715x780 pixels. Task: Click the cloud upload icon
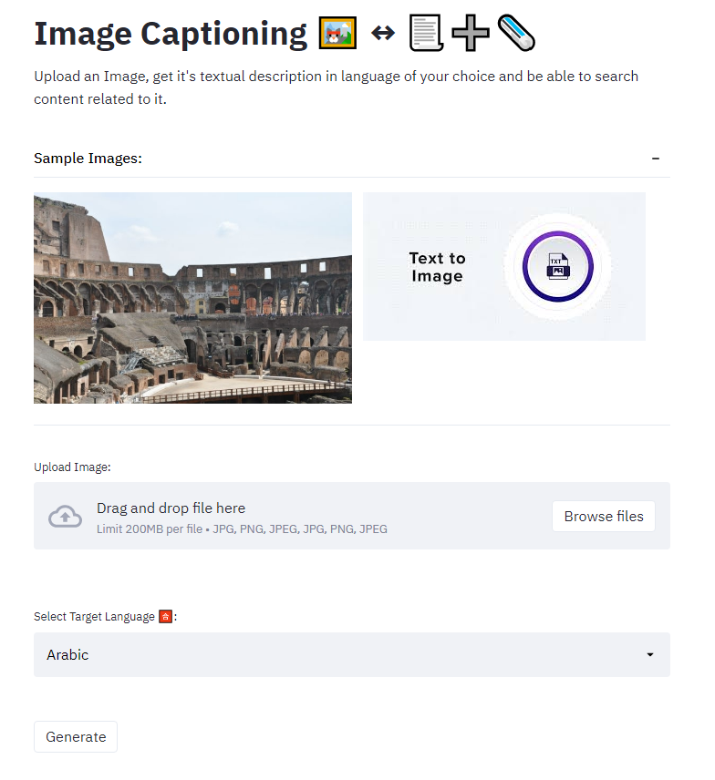point(66,517)
